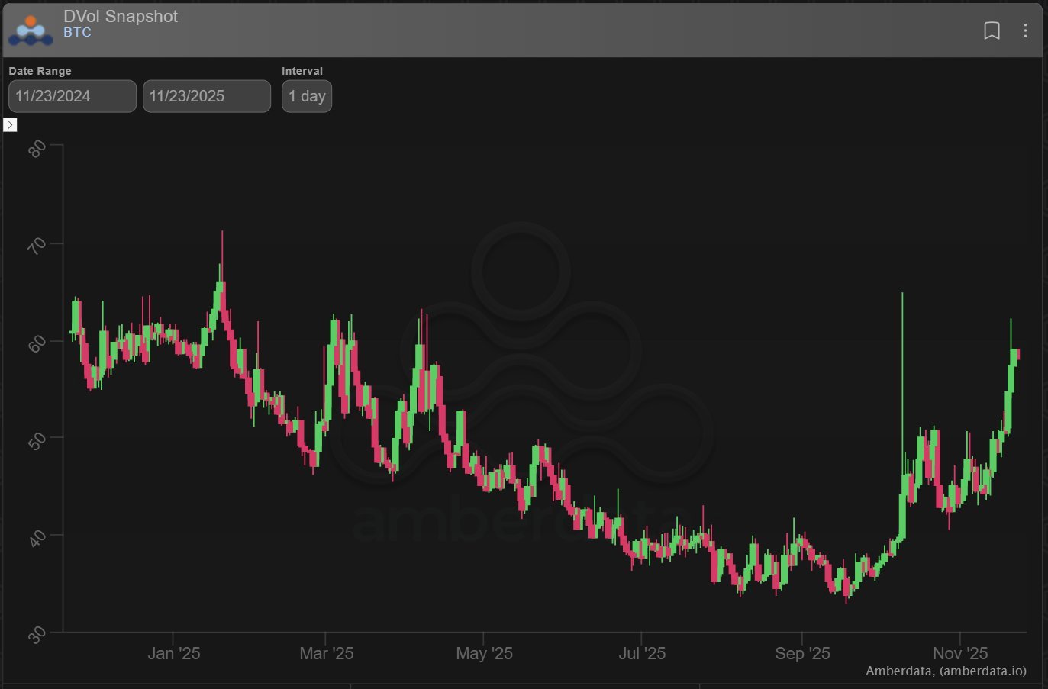The height and width of the screenshot is (689, 1048).
Task: Click the Nov '25 x-axis label
Action: [x=960, y=653]
